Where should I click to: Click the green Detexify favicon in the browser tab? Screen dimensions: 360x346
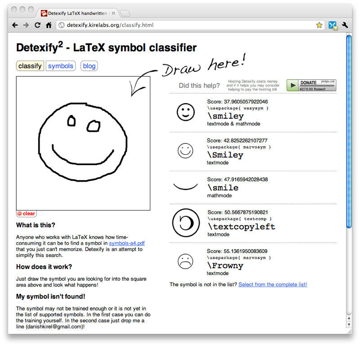pos(43,13)
